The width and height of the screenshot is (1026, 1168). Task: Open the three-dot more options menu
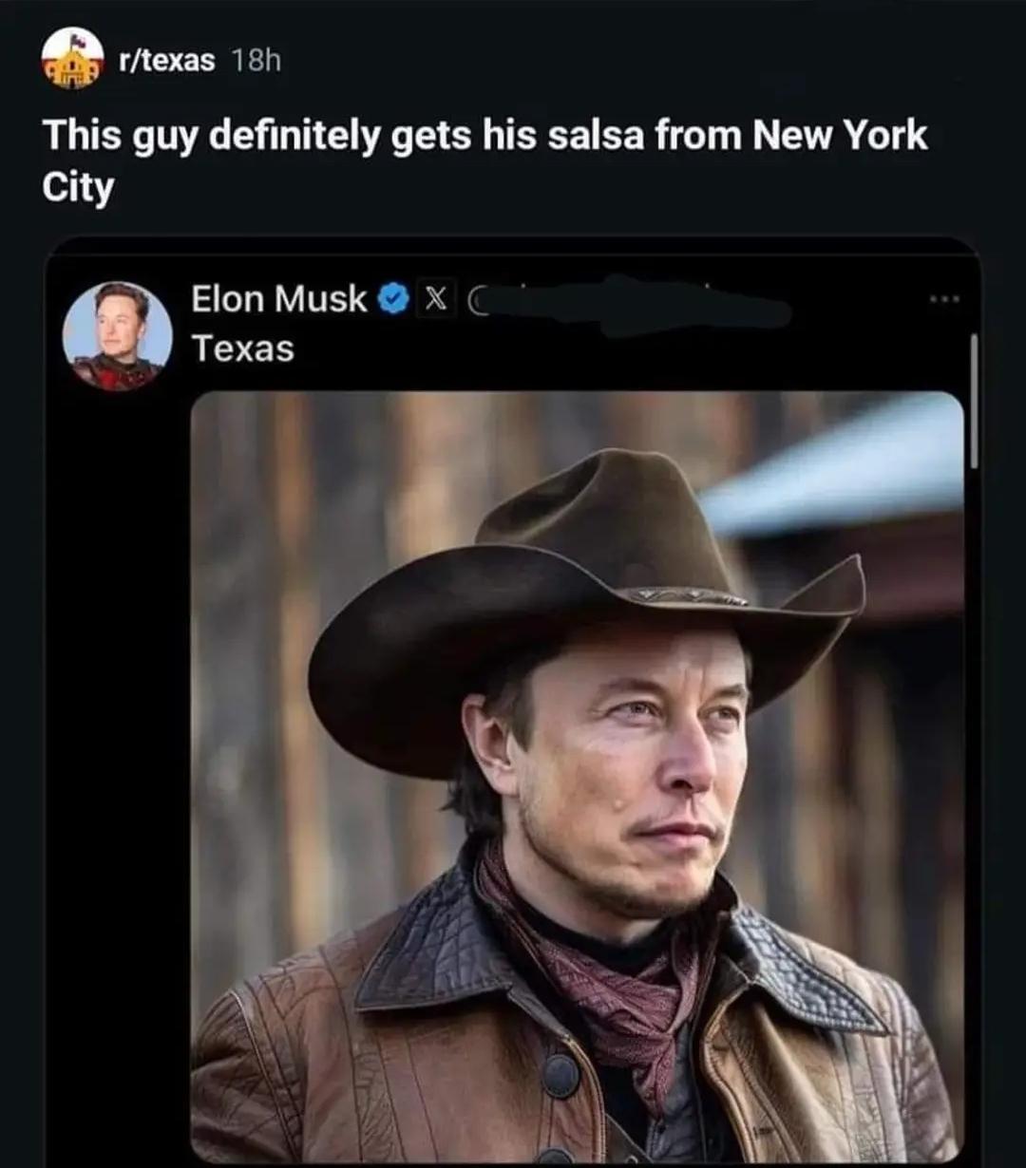pos(945,300)
